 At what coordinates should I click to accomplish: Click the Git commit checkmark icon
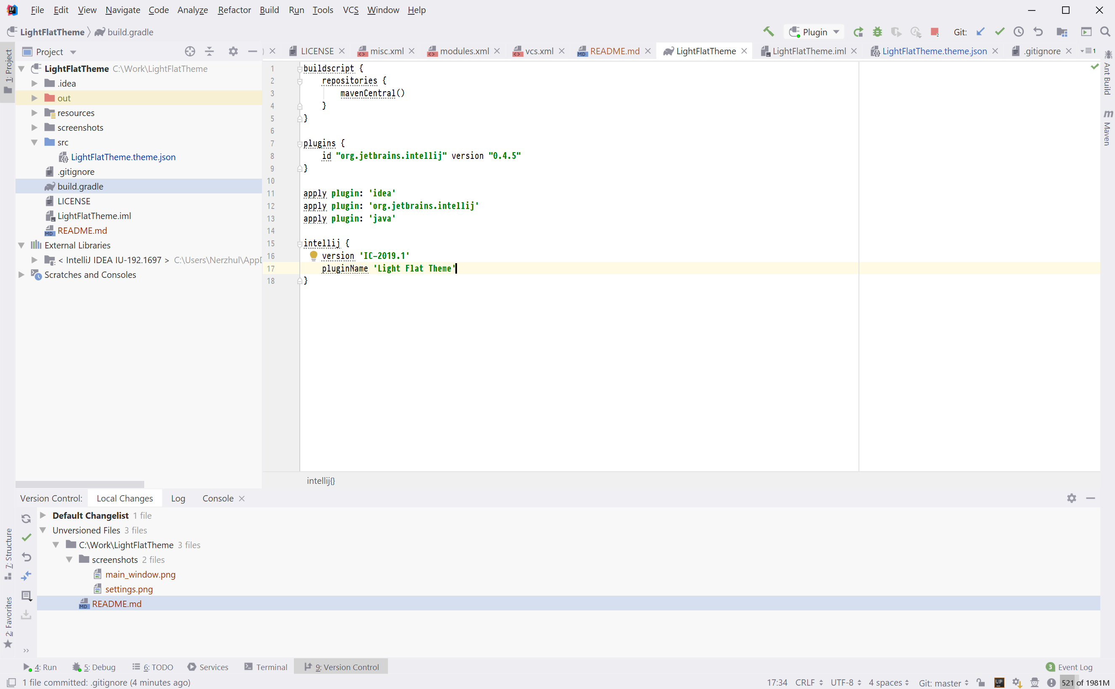pyautogui.click(x=999, y=32)
